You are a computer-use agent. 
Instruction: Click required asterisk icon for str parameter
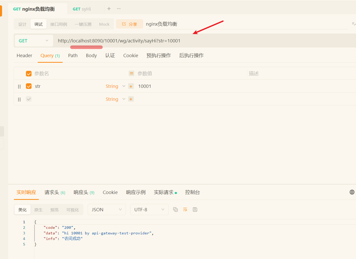pyautogui.click(x=131, y=86)
